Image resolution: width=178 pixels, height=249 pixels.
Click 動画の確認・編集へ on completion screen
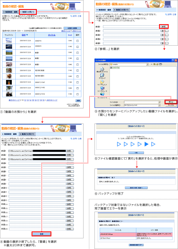136,188
